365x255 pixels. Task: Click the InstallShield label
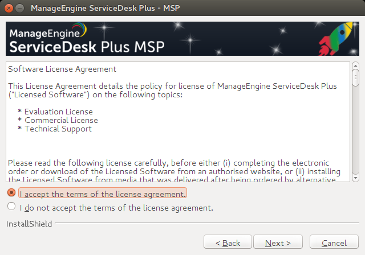pyautogui.click(x=29, y=224)
